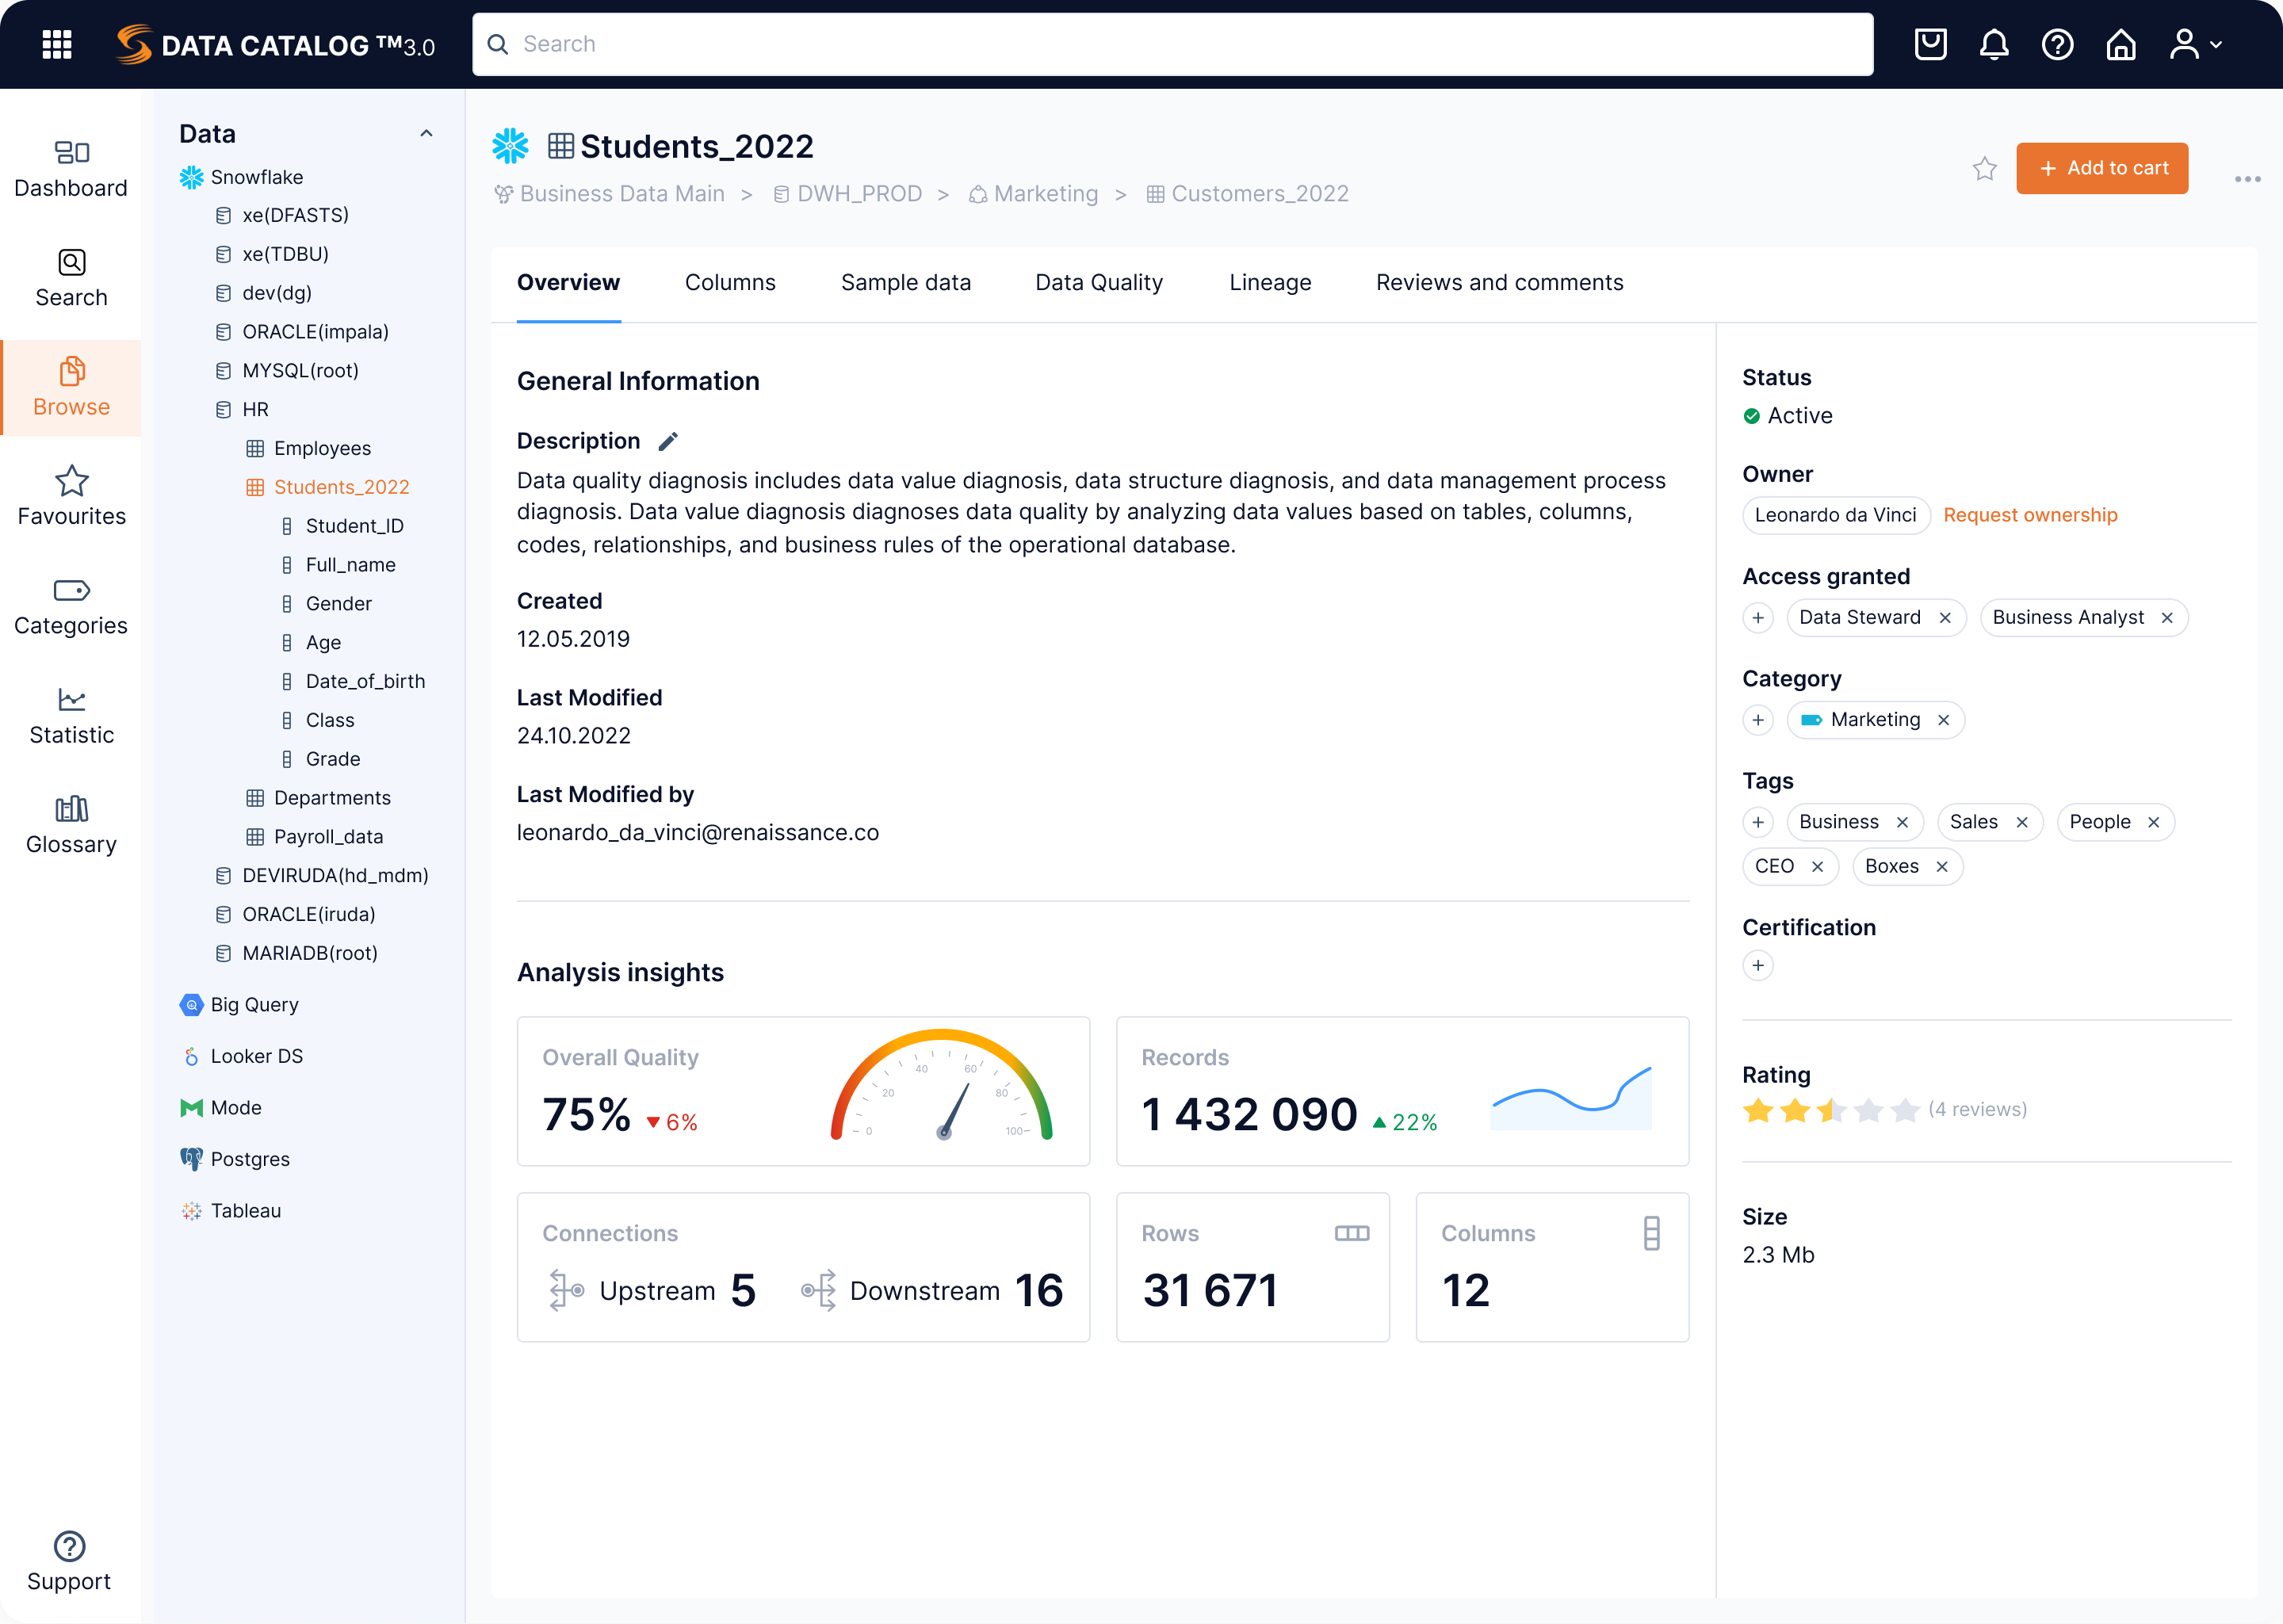This screenshot has height=1624, width=2283.
Task: Toggle favourite star for Students_2022
Action: pos(1984,168)
